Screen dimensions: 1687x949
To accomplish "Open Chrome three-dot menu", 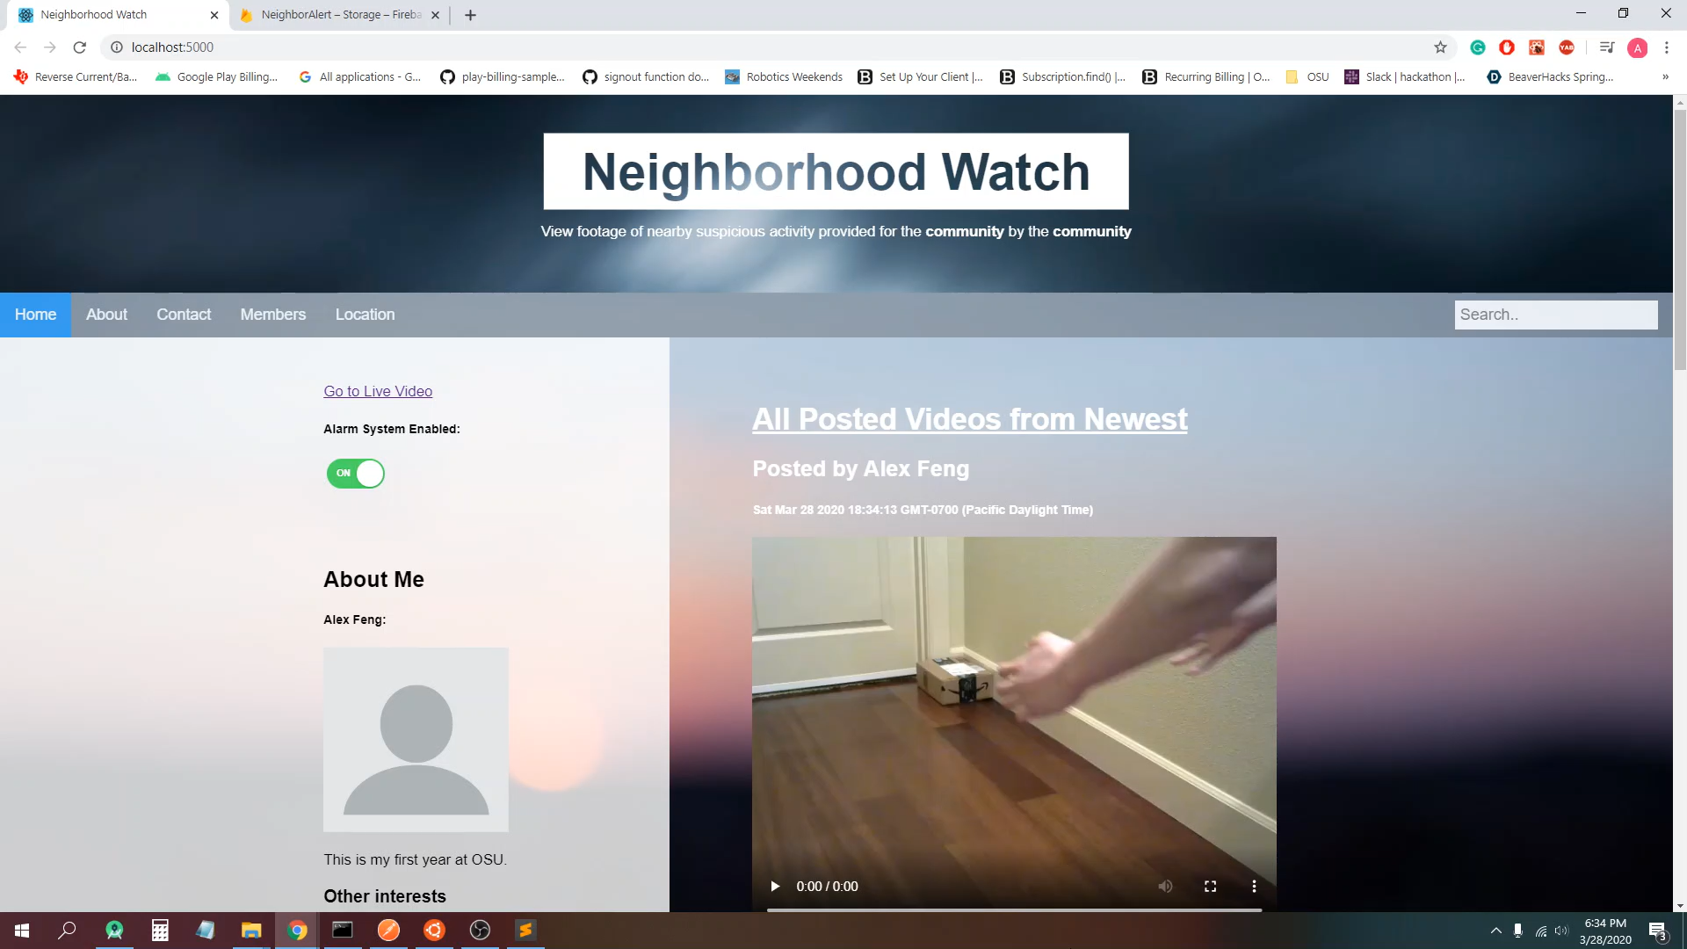I will [x=1666, y=47].
